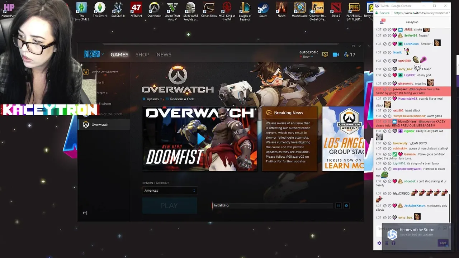Screen dimensions: 459x258
Task: Select Overwatch in the games sidebar
Action: pos(104,125)
